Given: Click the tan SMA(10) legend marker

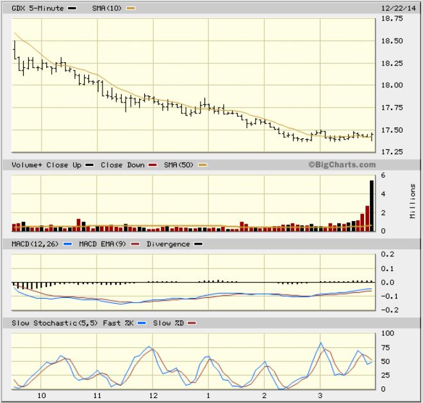Looking at the screenshot, I should point(131,8).
